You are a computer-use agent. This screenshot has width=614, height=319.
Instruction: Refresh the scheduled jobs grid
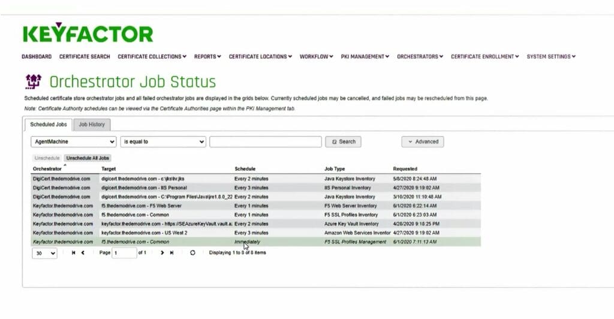click(192, 253)
